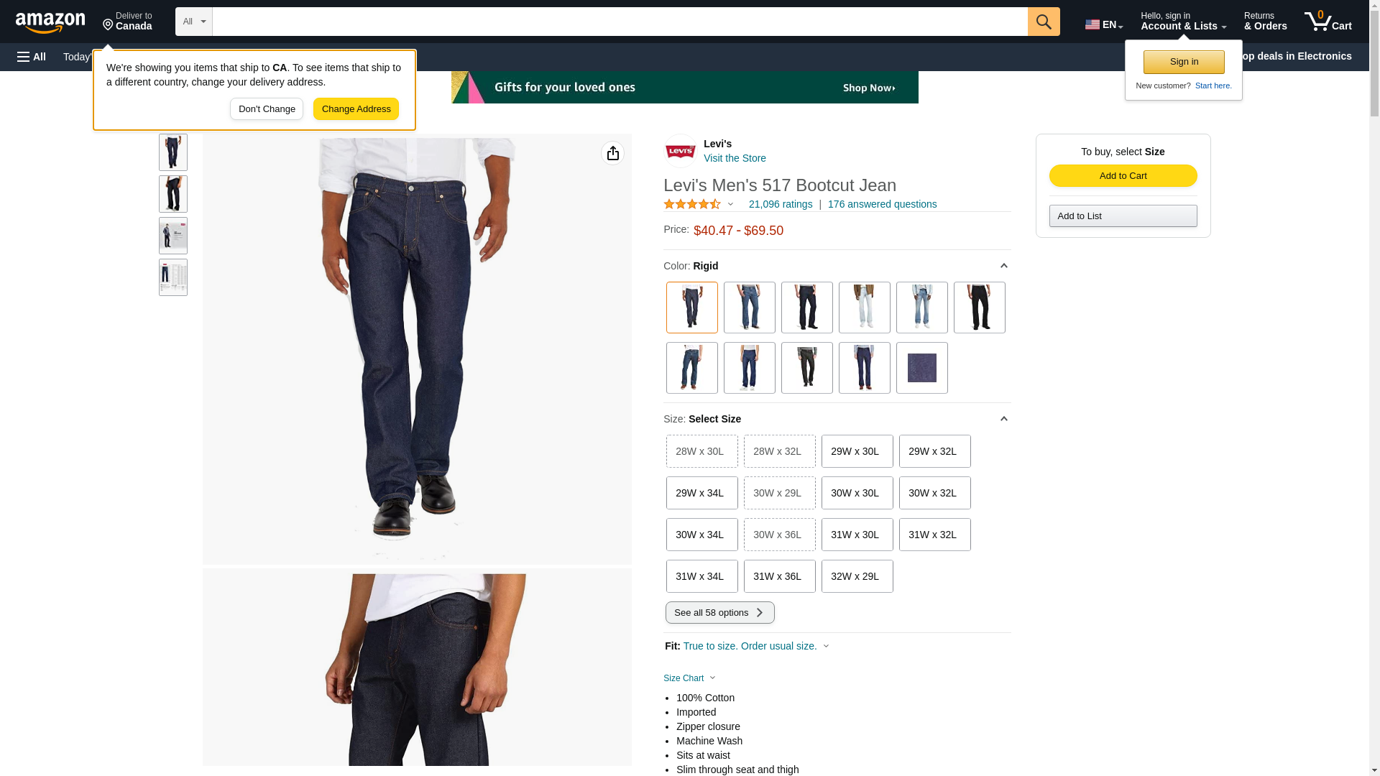Open Account & Lists menu

pos(1183,22)
